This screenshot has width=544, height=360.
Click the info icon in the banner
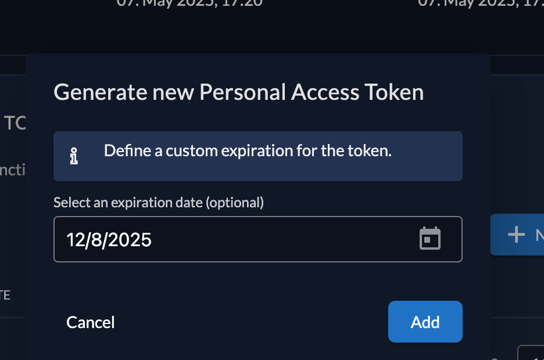tap(74, 156)
